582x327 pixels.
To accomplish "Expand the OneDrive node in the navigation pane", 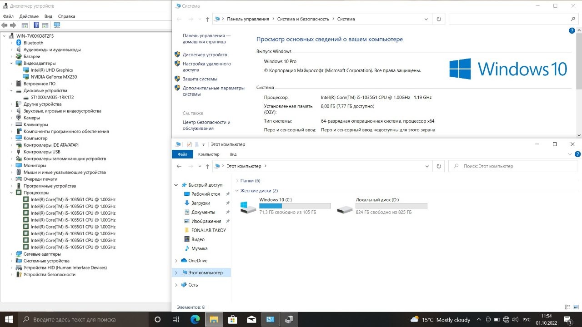I will pos(176,261).
